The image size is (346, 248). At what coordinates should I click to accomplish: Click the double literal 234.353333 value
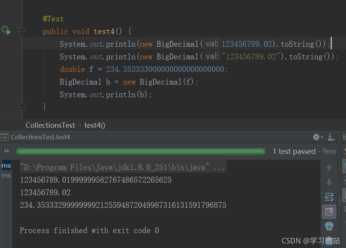point(165,69)
